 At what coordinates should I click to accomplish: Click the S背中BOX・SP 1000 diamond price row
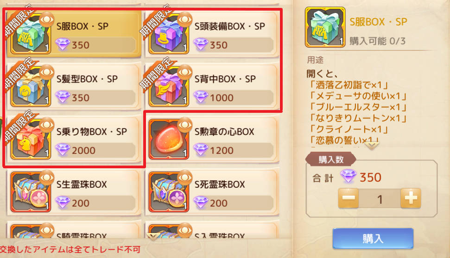point(233,98)
